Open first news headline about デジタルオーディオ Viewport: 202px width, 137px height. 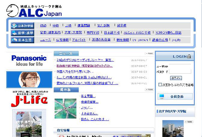coord(85,60)
